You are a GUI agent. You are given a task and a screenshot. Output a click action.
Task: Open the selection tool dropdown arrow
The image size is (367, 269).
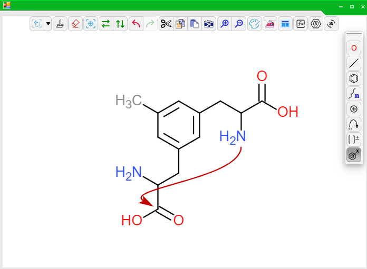pos(48,24)
